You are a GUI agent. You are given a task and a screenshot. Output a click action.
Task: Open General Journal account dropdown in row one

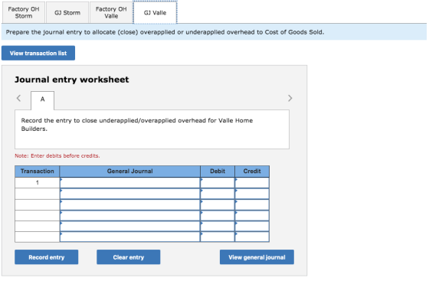coord(130,182)
